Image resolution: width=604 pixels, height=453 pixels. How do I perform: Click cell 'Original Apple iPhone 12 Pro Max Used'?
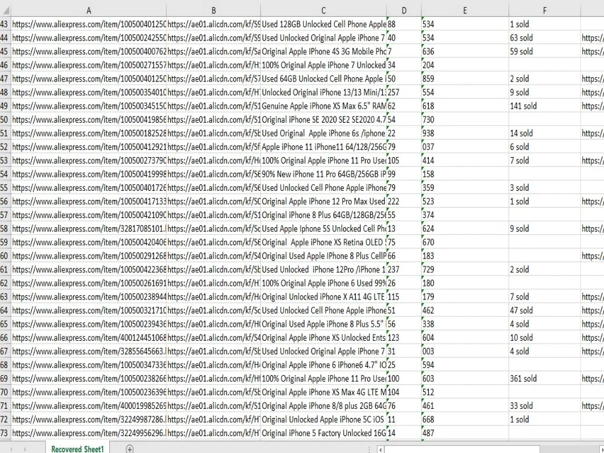coord(324,202)
